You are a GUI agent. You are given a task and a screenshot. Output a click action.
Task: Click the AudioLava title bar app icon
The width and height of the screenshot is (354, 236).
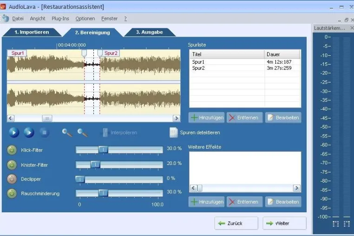click(3, 7)
